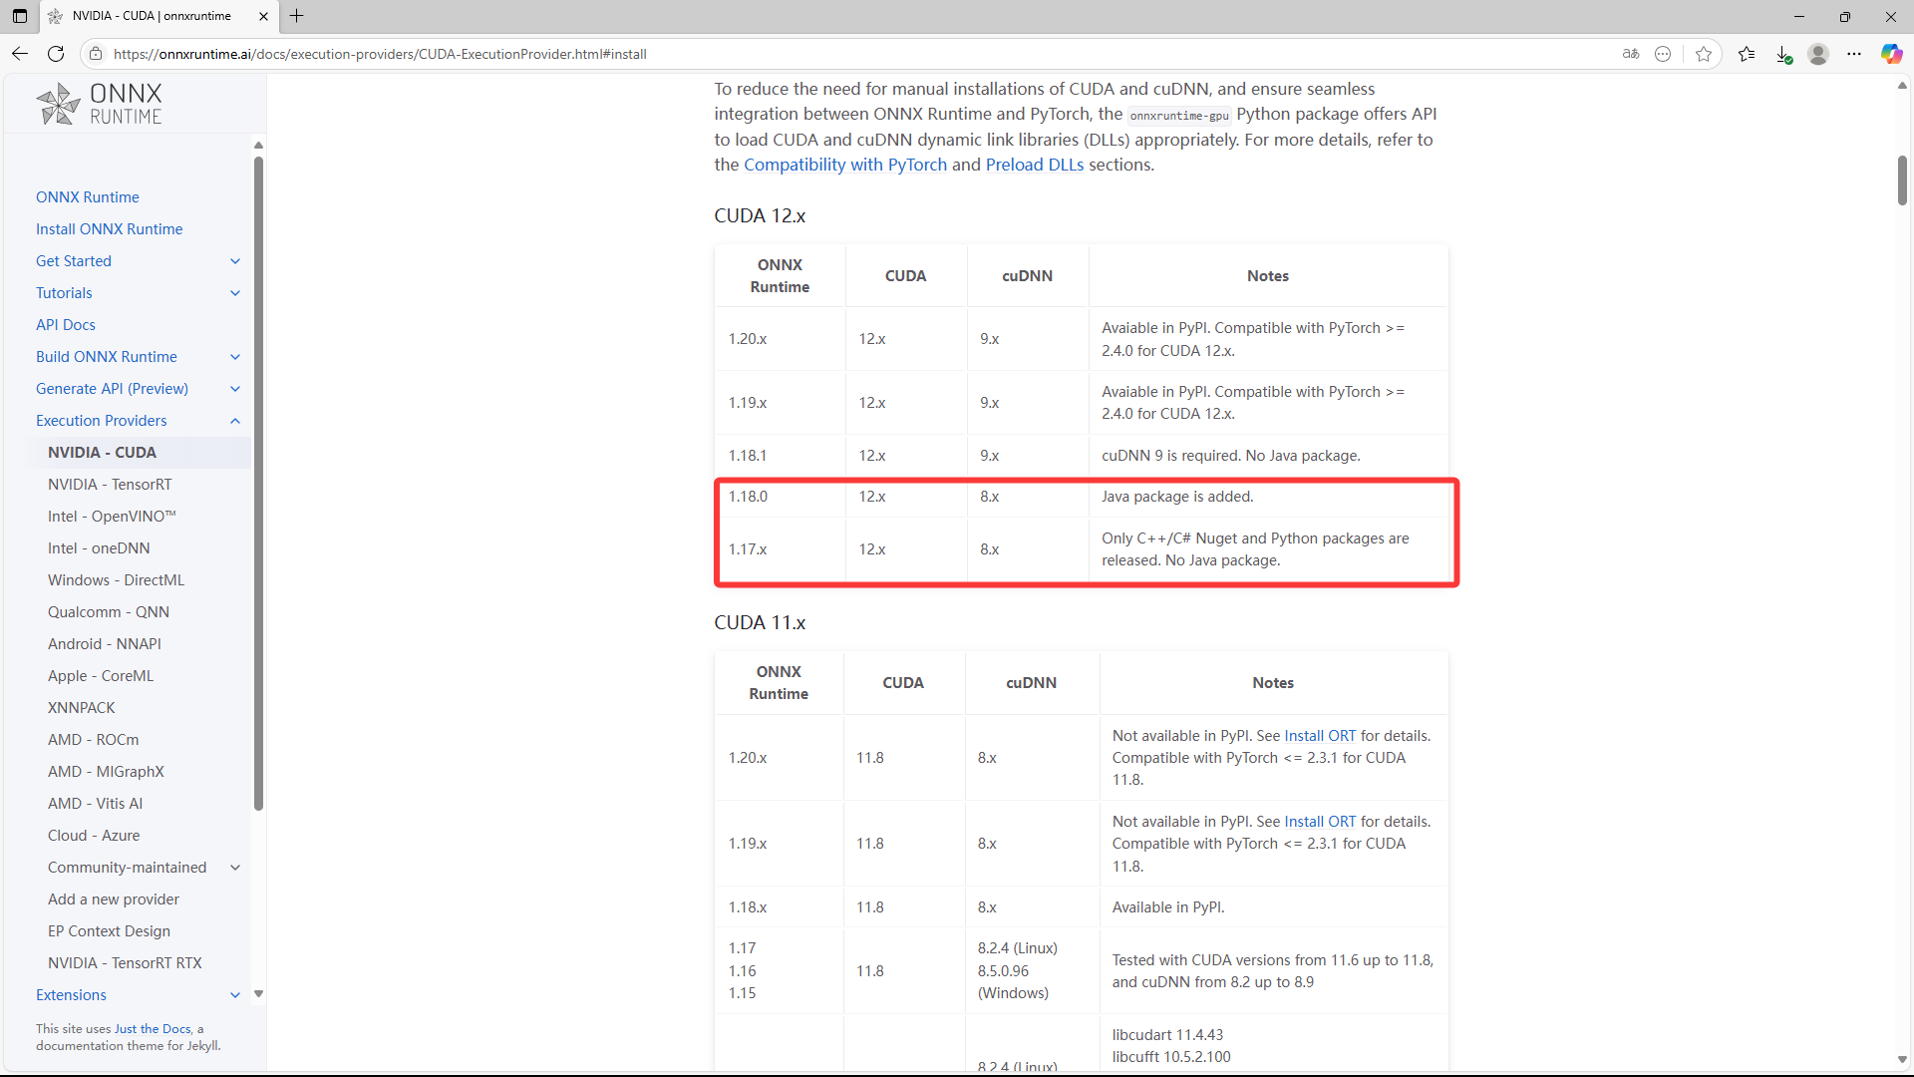Expand Community-maintained chevron
Screen dimensions: 1914x1077
(235, 868)
